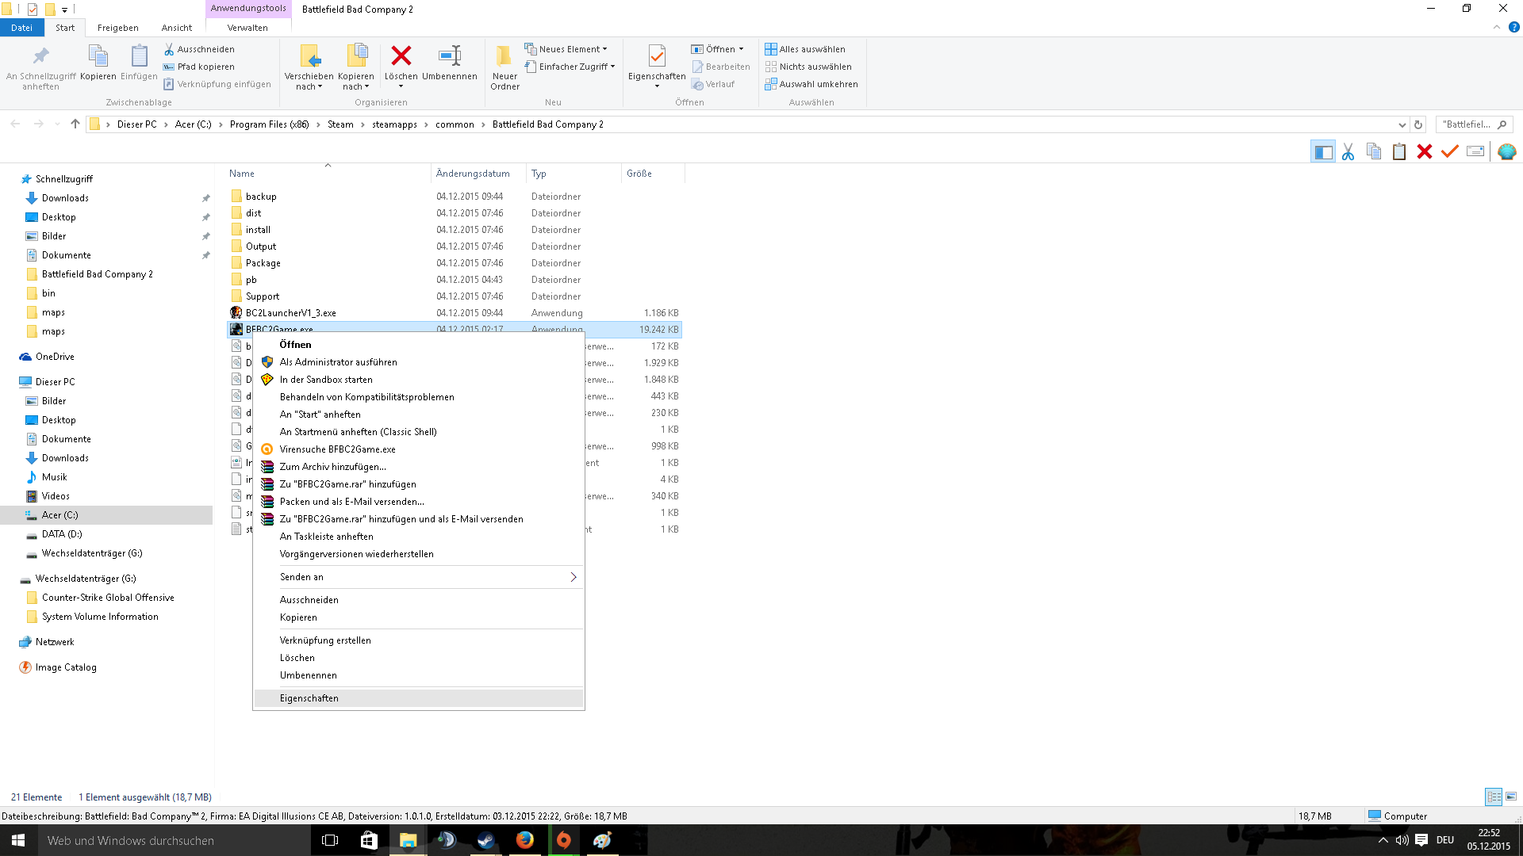
Task: Click Pfad kopieren in ribbon
Action: [x=198, y=67]
